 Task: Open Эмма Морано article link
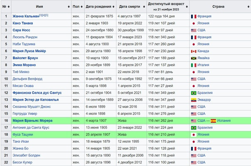pyautogui.click(x=24, y=65)
